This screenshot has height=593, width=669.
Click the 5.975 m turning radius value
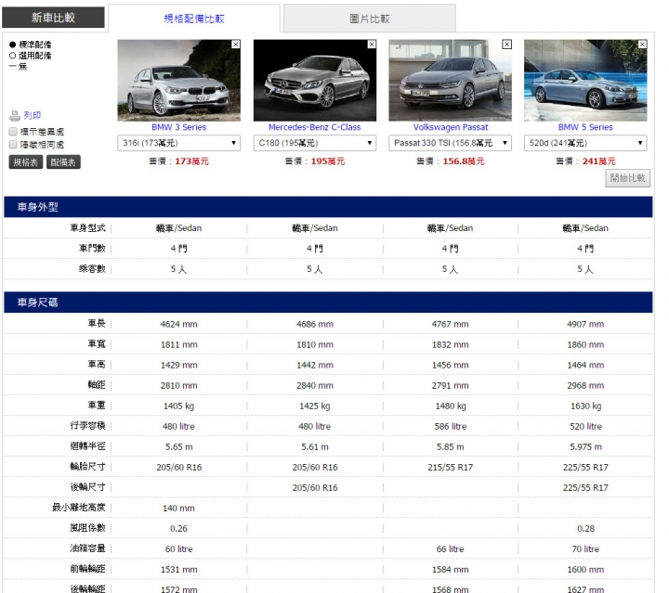[x=585, y=447]
